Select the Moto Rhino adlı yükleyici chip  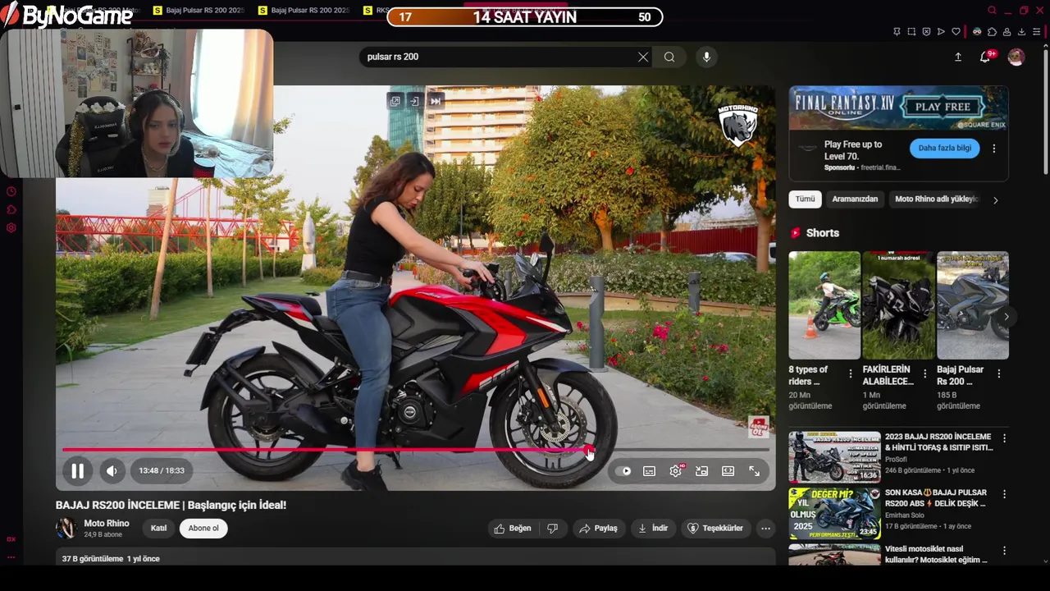coord(937,199)
